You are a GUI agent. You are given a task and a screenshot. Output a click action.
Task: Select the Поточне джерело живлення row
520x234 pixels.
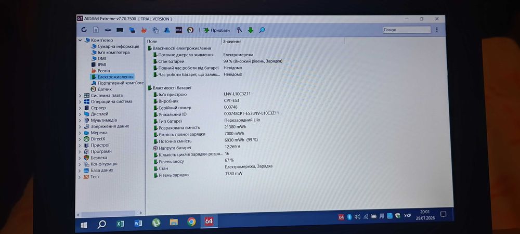point(203,55)
